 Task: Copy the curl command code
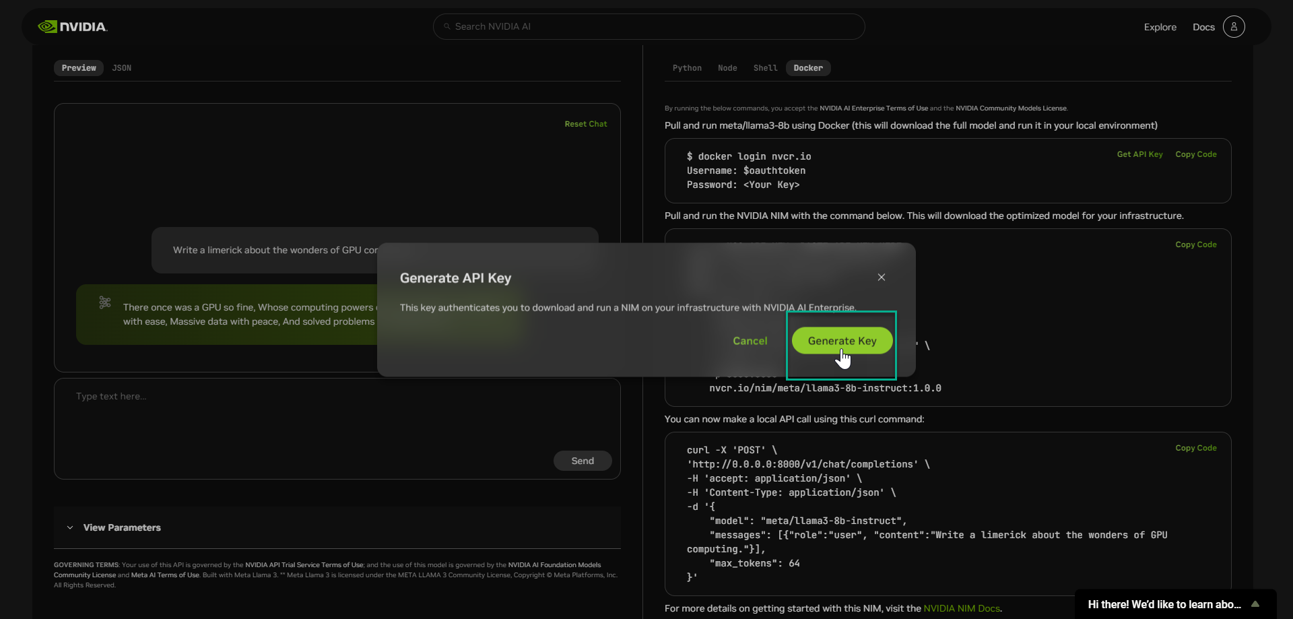pyautogui.click(x=1195, y=448)
